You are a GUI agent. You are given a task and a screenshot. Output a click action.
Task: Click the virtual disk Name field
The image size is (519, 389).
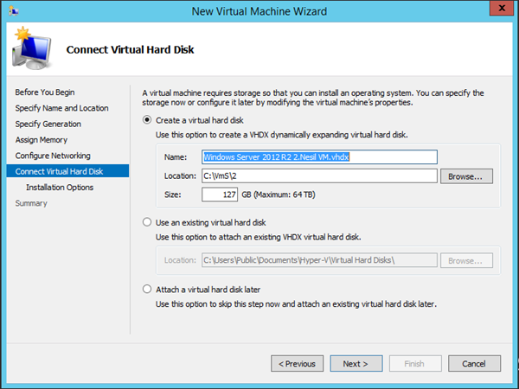pyautogui.click(x=319, y=157)
